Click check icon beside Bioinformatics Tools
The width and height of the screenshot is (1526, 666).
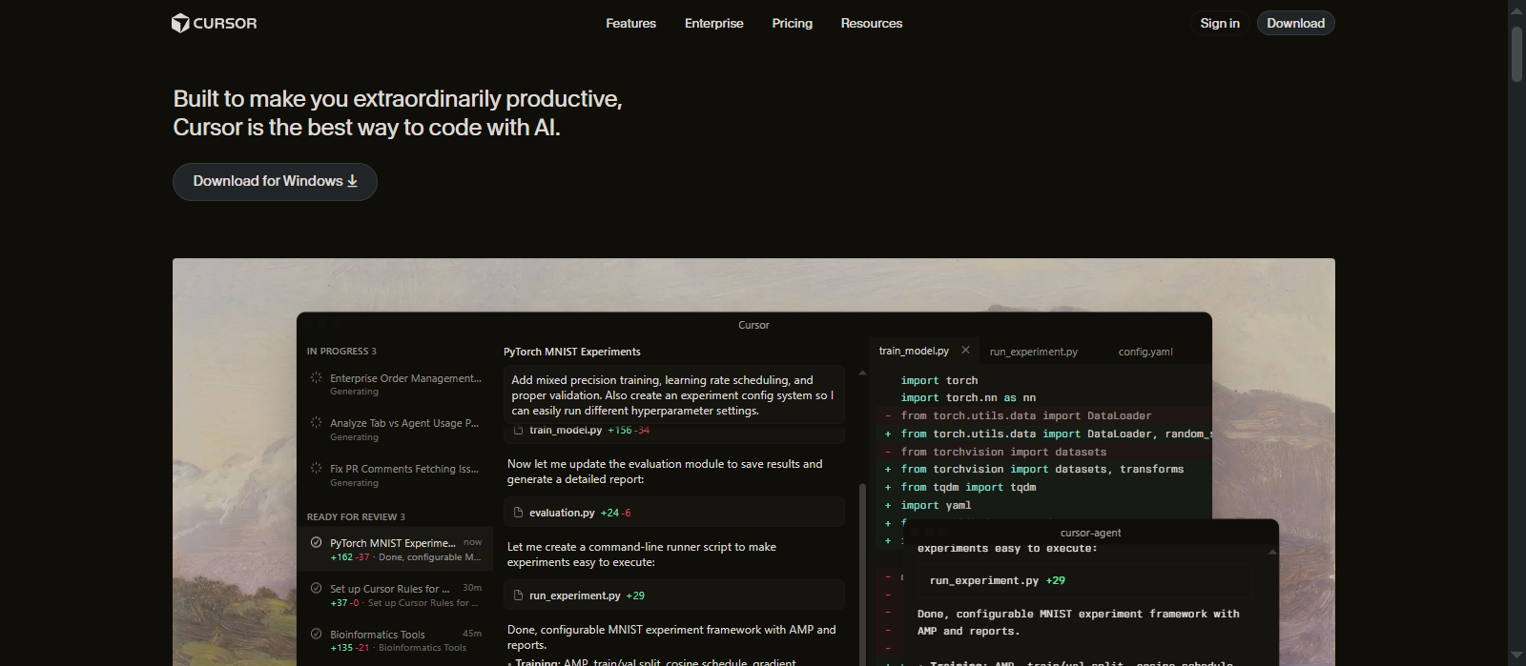pyautogui.click(x=316, y=634)
